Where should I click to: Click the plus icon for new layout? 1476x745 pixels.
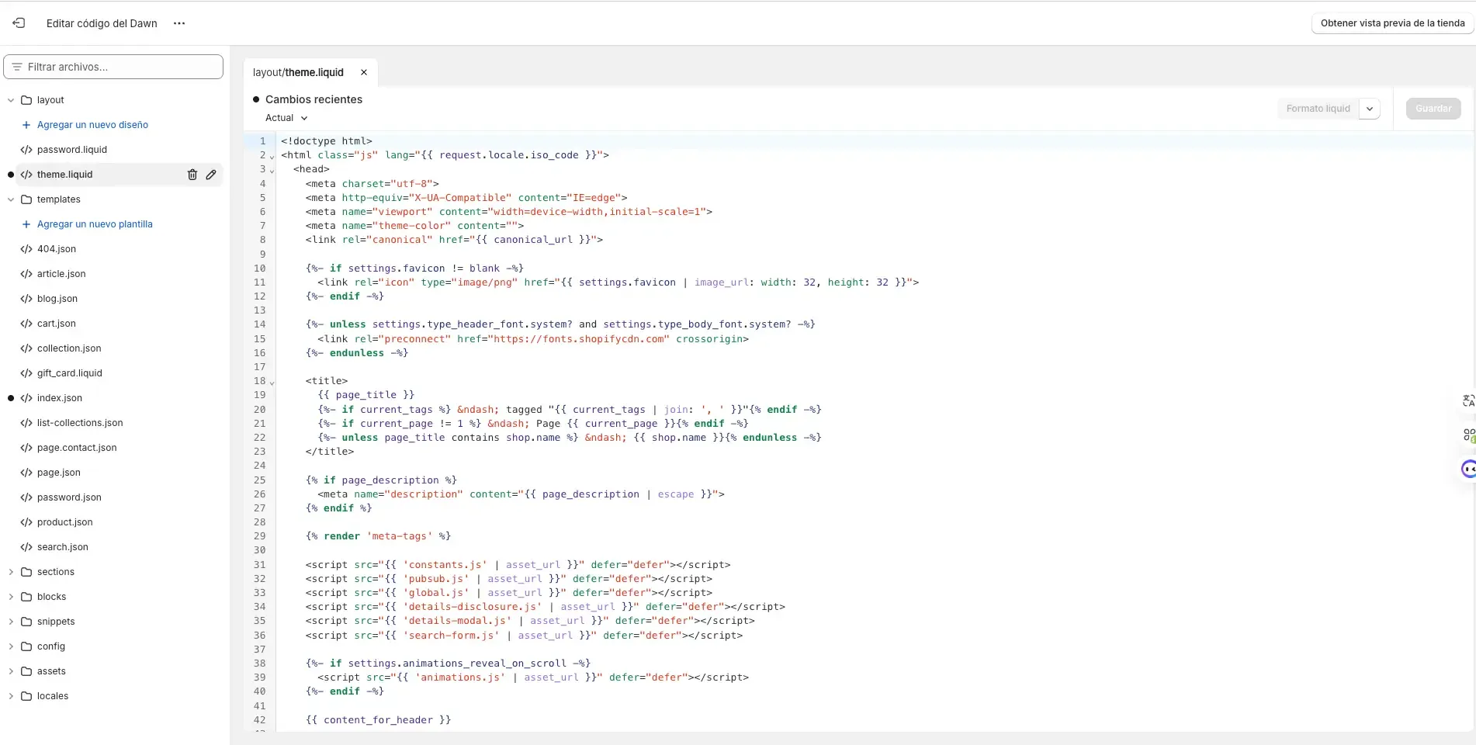click(26, 125)
